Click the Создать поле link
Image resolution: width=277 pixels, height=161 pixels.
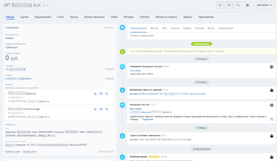coord(29,152)
